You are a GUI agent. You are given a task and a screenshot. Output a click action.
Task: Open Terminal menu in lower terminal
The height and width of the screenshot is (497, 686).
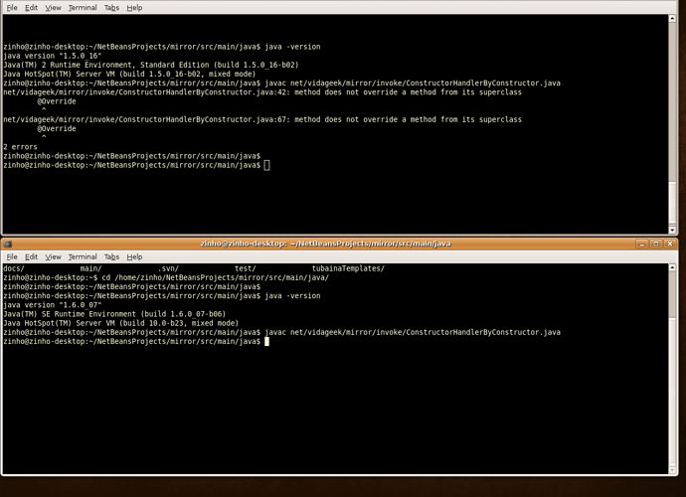point(83,256)
